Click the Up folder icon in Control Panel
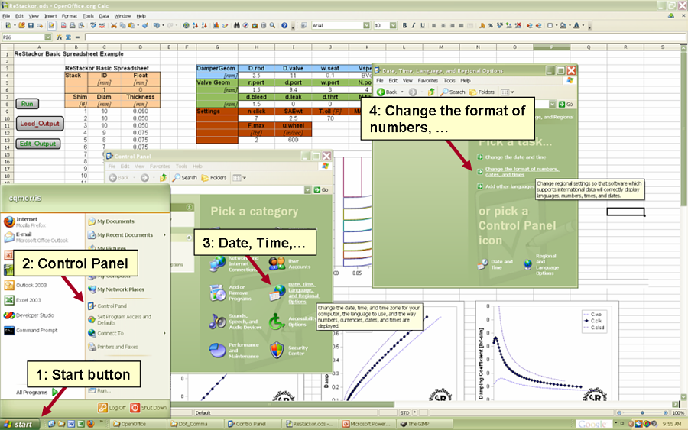Image resolution: width=688 pixels, height=430 pixels. [163, 177]
